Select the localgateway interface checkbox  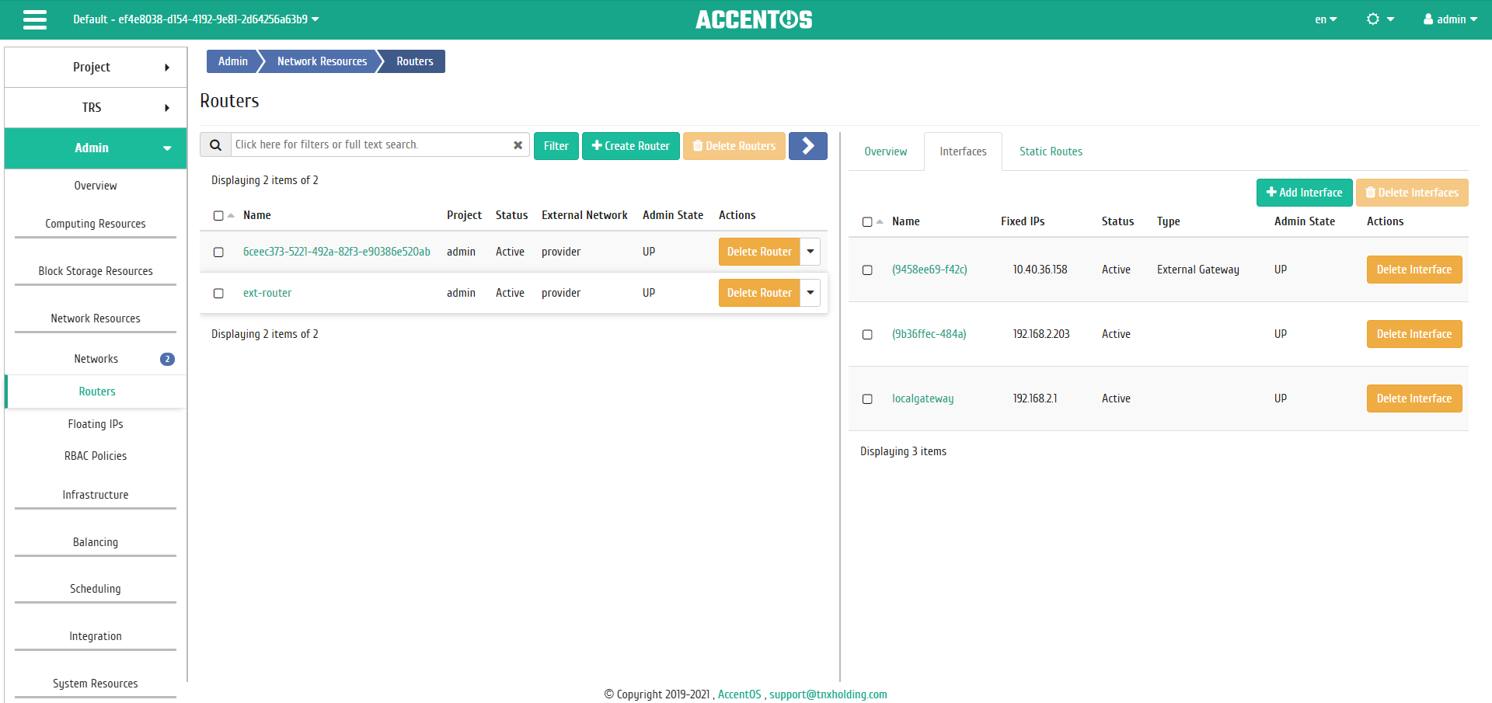coord(867,399)
